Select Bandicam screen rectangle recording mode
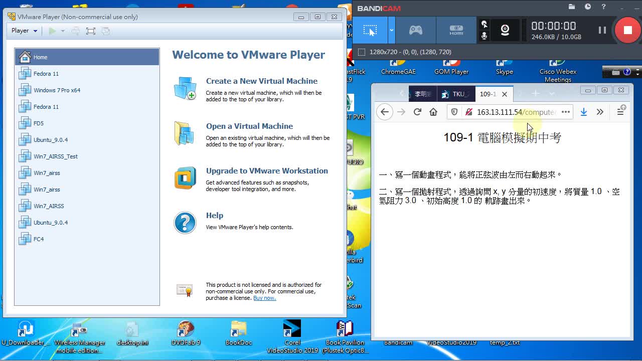The height and width of the screenshot is (361, 642). 370,30
